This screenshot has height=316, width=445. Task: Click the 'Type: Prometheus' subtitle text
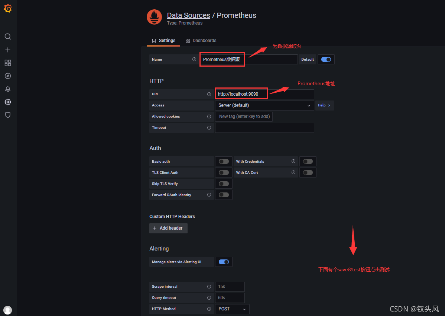point(185,23)
